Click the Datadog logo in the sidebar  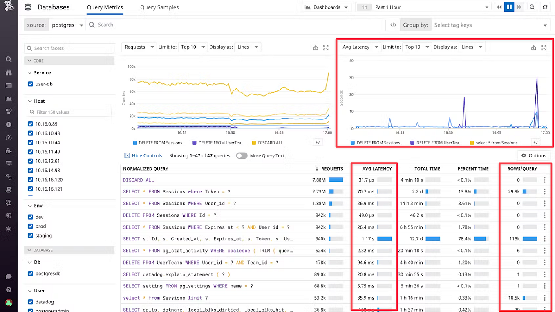9,6
